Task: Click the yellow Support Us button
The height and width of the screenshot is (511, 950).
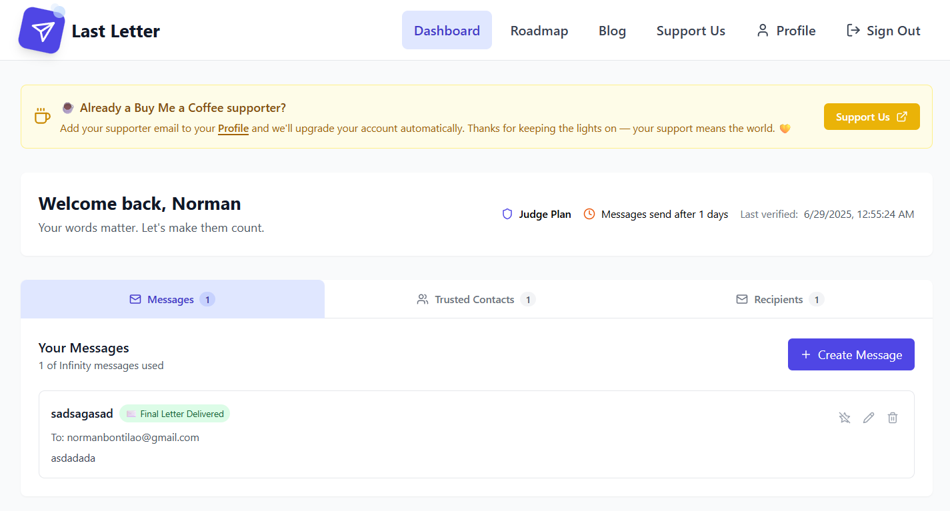Action: pos(871,116)
